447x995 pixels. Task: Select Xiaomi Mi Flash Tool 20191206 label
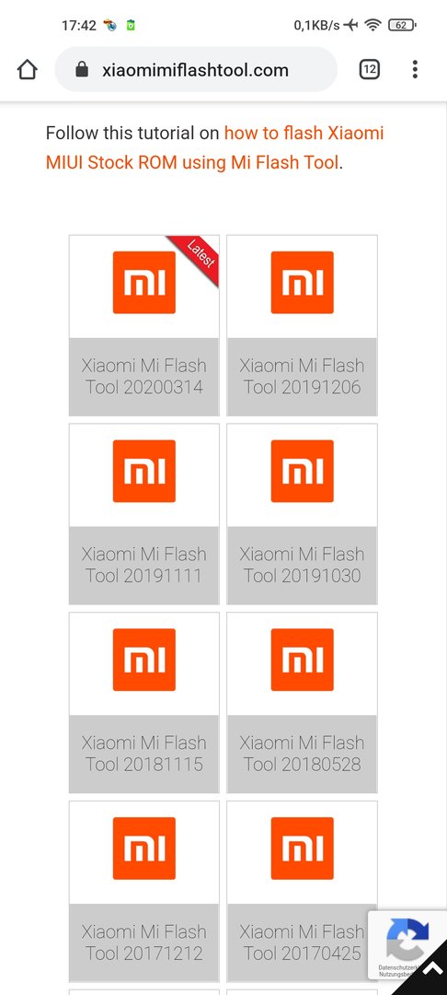302,376
